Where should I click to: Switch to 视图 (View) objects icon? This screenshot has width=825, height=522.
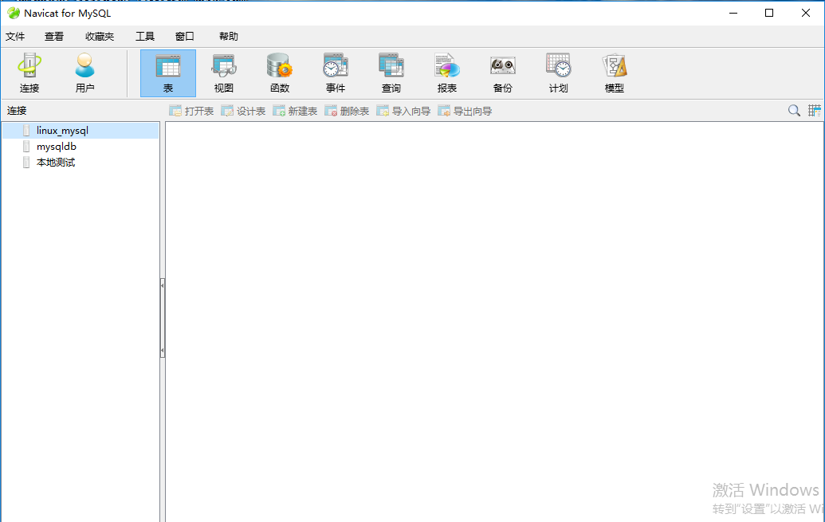[x=224, y=73]
